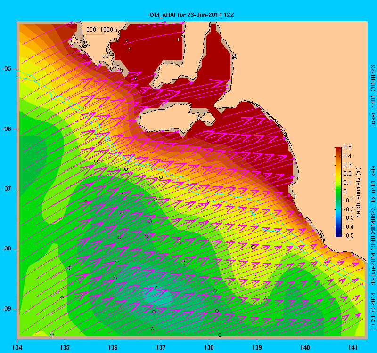Click the latitude label "-37"

pos(7,189)
